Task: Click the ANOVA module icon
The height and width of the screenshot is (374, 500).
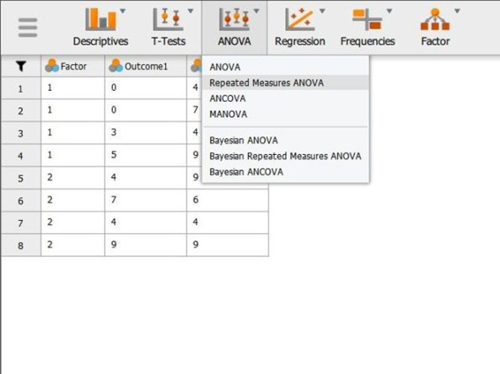Action: 234,19
